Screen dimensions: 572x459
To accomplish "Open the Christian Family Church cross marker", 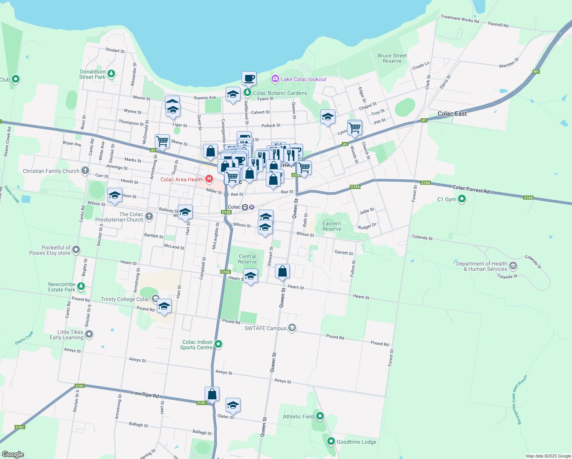I will (85, 171).
